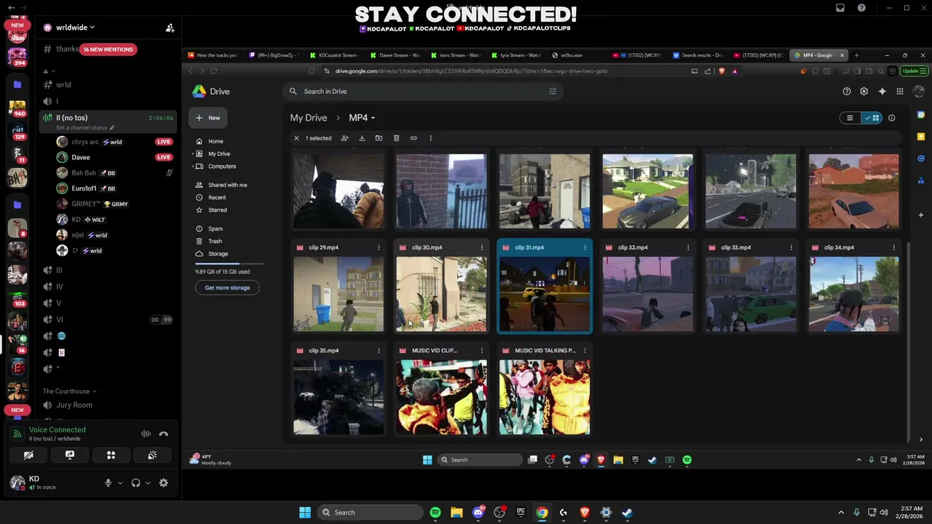
Task: Open Recent in Drive sidebar
Action: point(217,197)
